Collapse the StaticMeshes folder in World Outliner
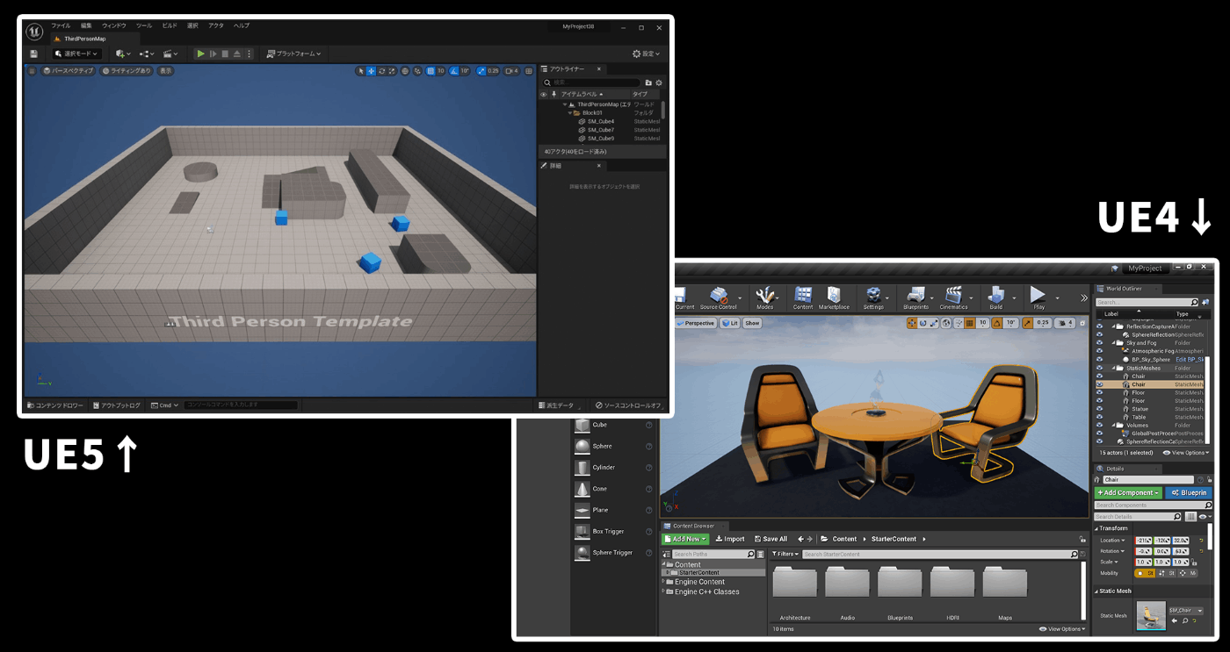This screenshot has width=1230, height=652. click(1115, 369)
